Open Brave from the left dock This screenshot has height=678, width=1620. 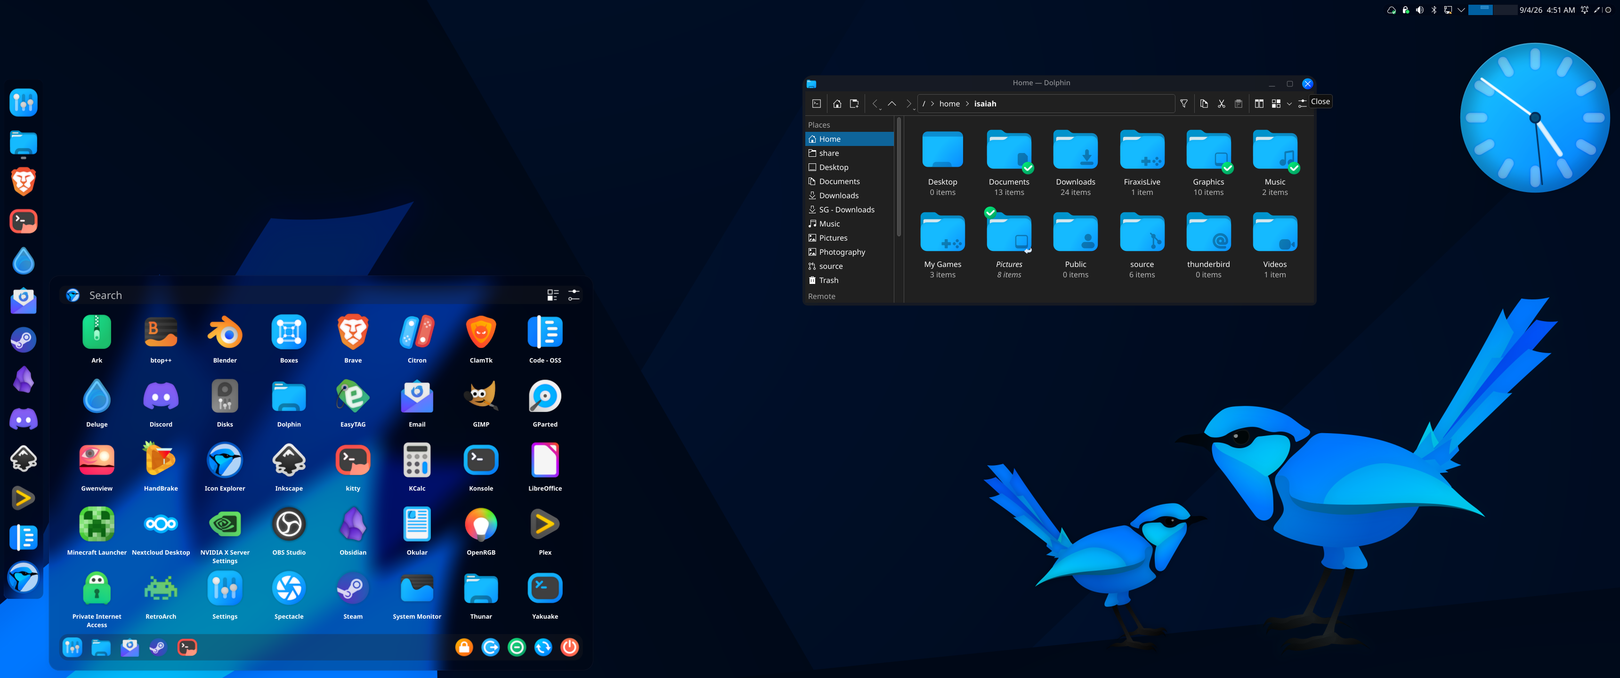tap(23, 182)
